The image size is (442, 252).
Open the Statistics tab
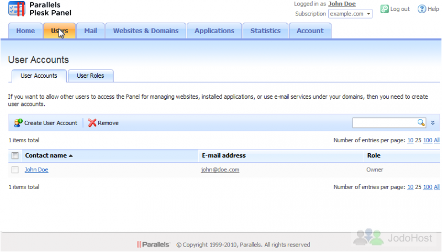tap(265, 31)
